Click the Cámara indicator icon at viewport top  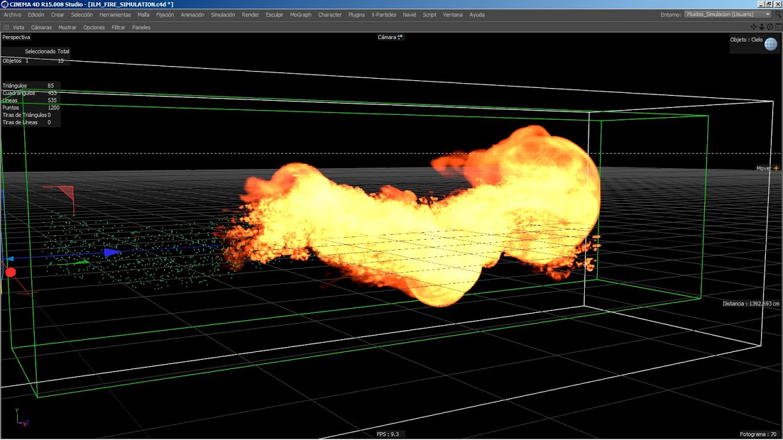click(x=400, y=37)
